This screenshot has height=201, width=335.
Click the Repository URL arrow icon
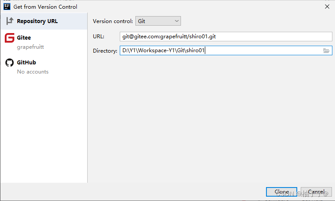click(x=10, y=21)
